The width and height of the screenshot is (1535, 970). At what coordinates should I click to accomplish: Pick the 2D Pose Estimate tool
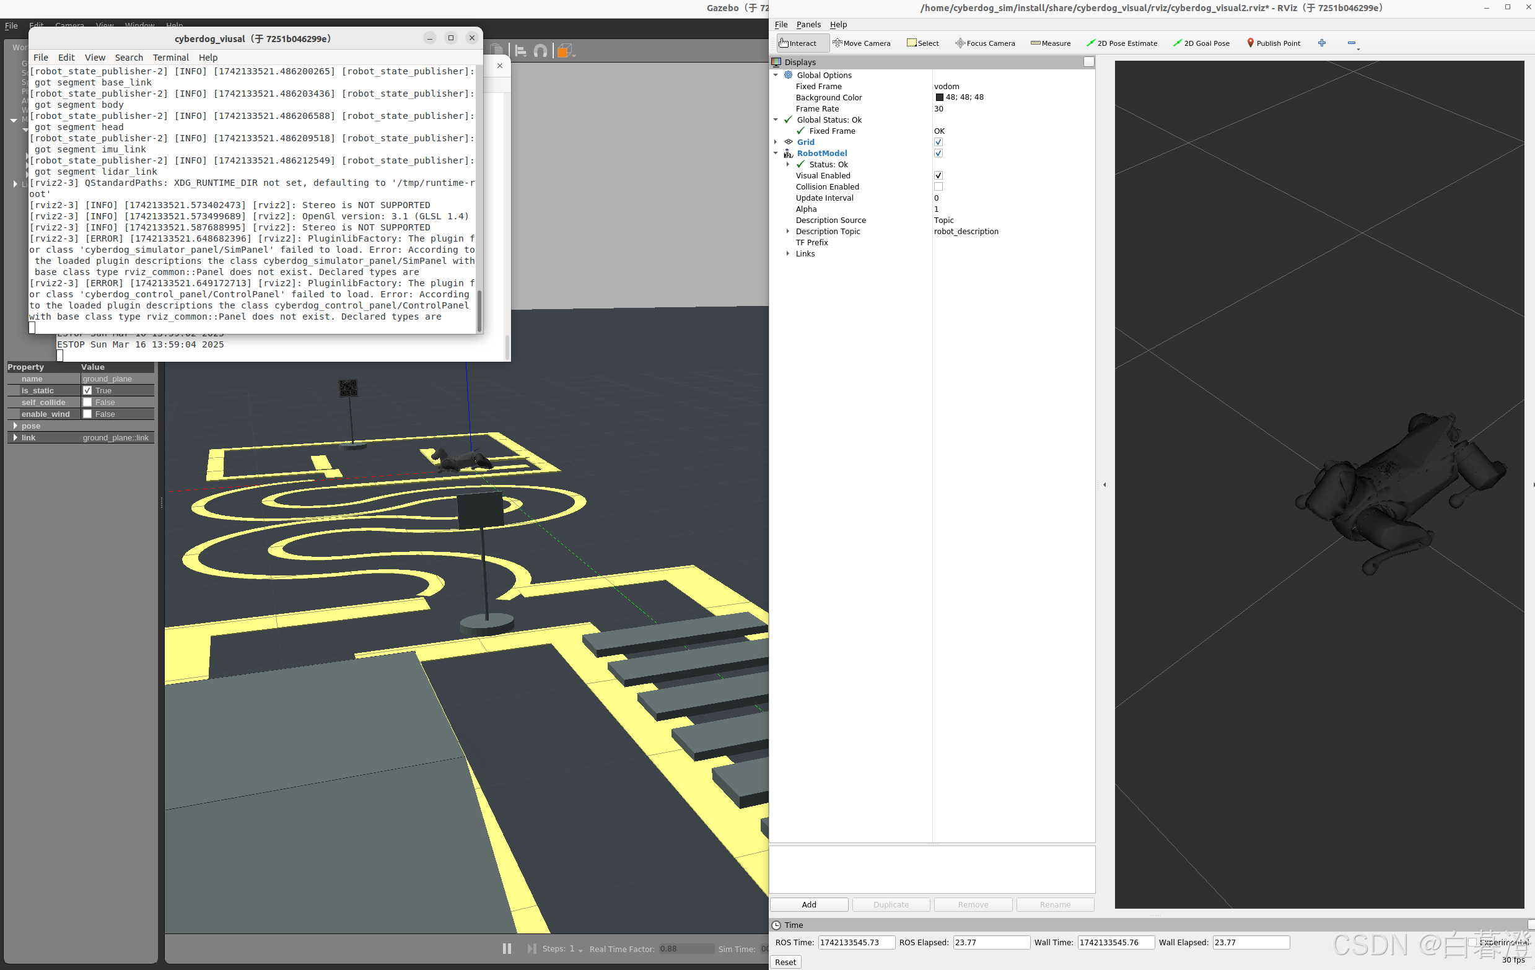[x=1121, y=43]
